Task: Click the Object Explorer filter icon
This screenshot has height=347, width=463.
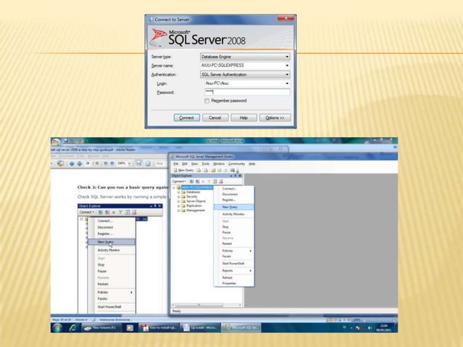Action: (209, 181)
